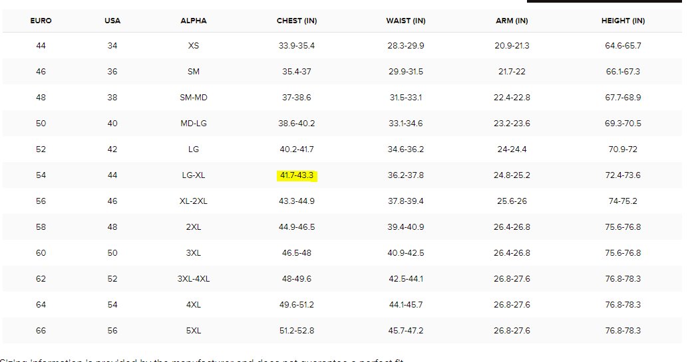Click the EURO column header
688x362 pixels.
41,21
